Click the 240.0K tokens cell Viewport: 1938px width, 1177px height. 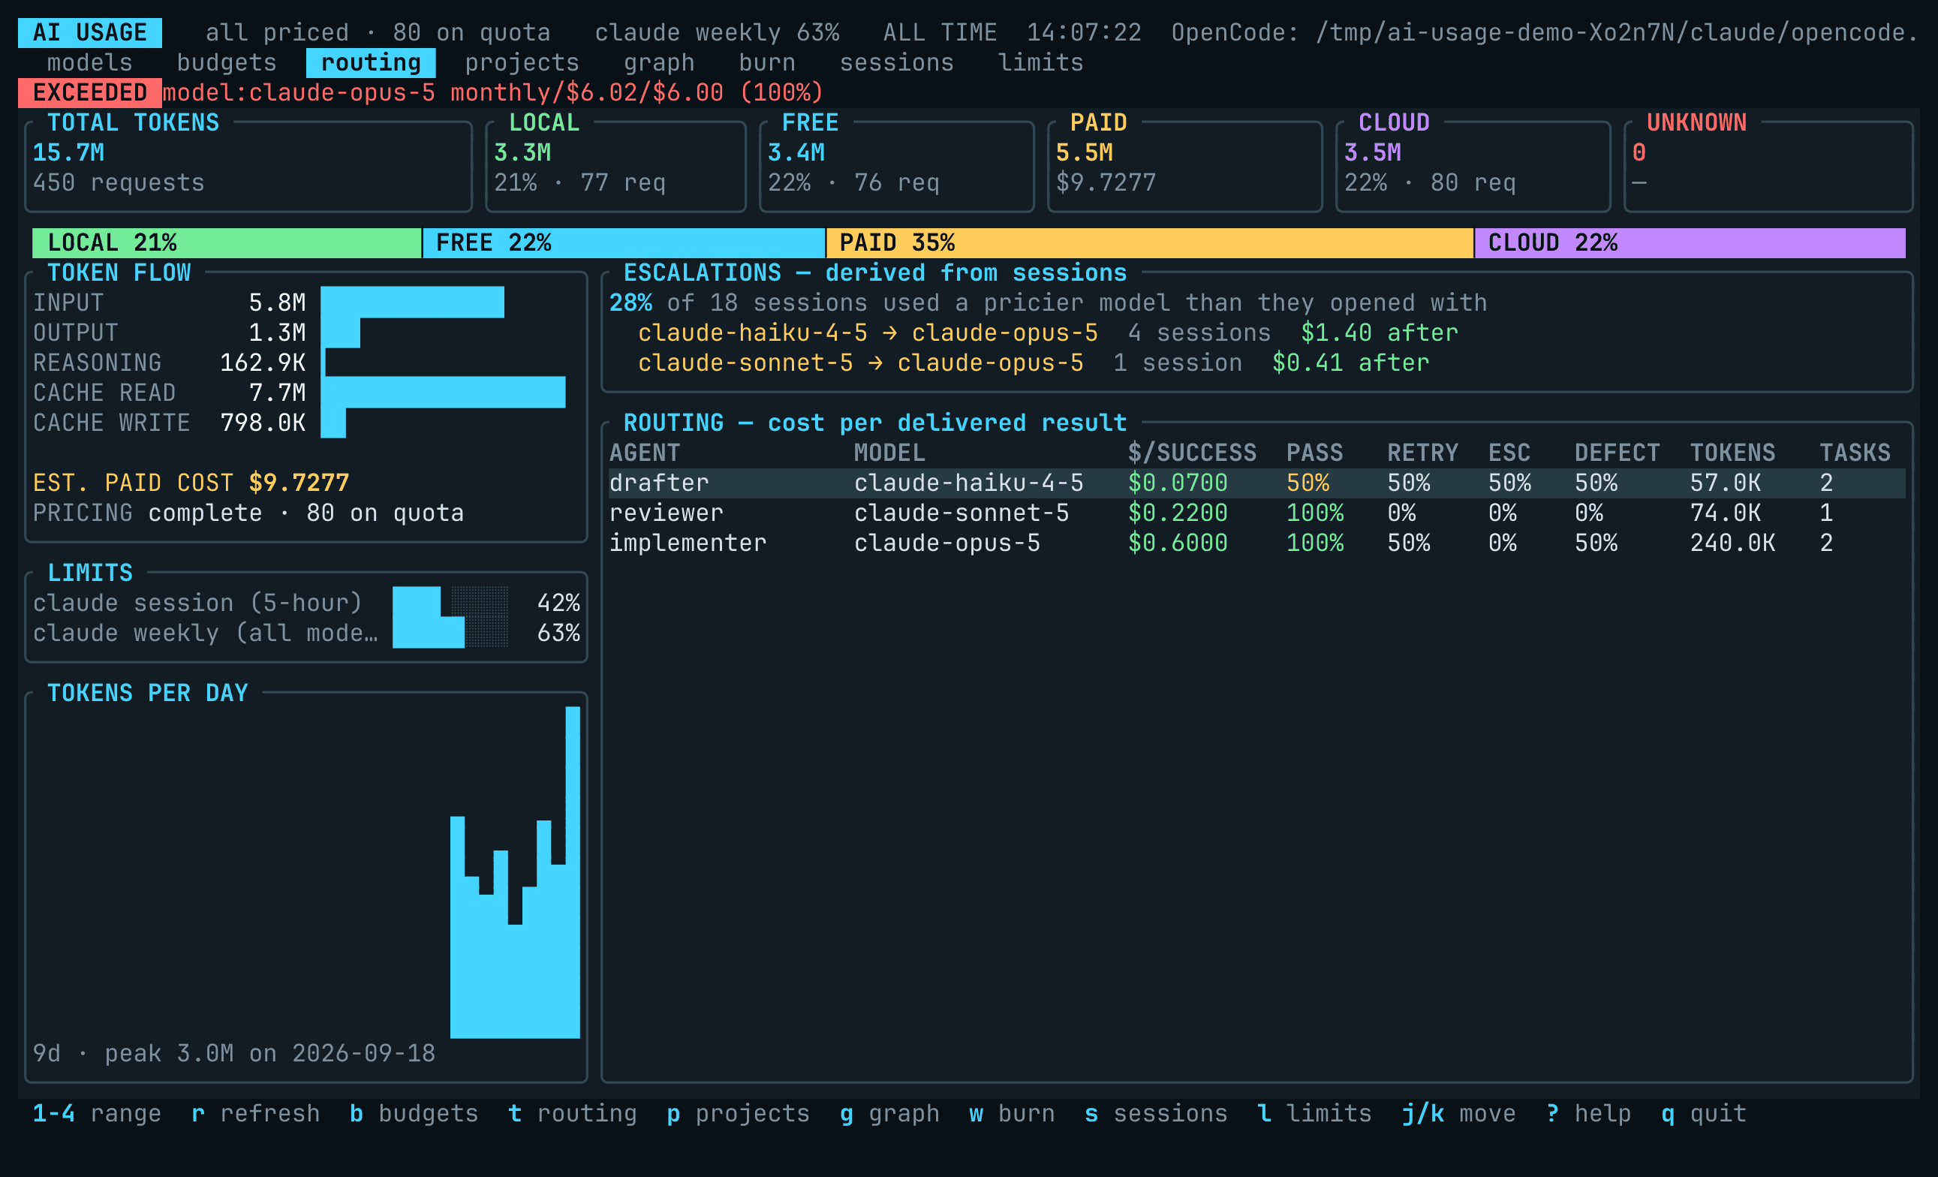tap(1733, 543)
